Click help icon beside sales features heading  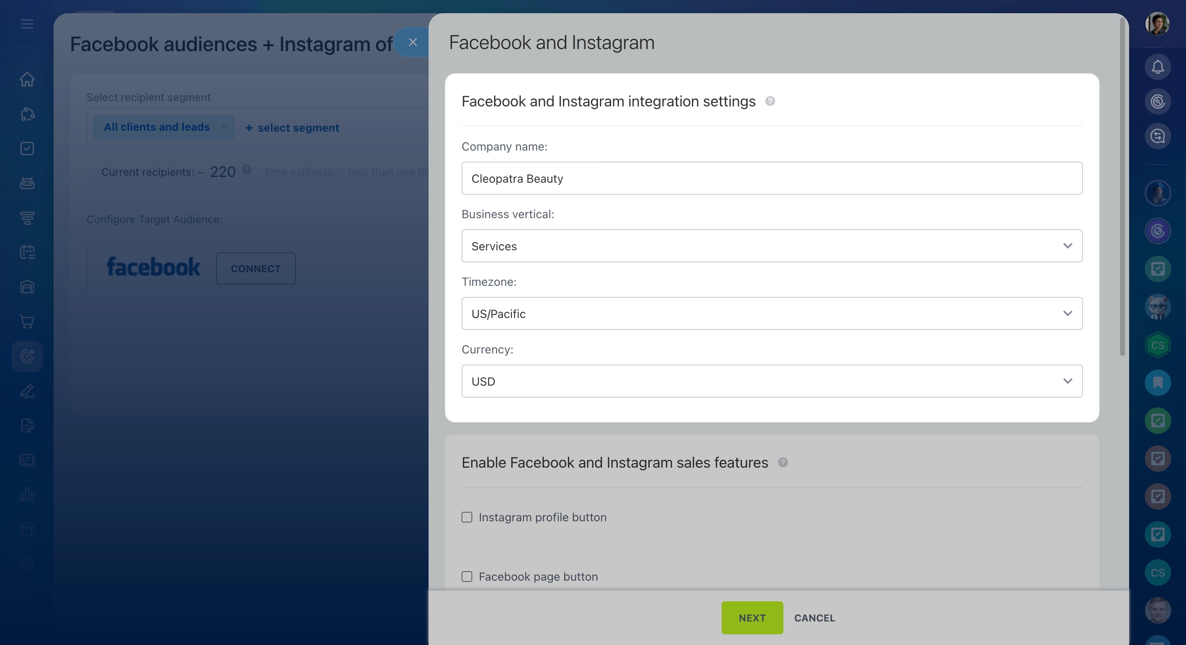(783, 462)
